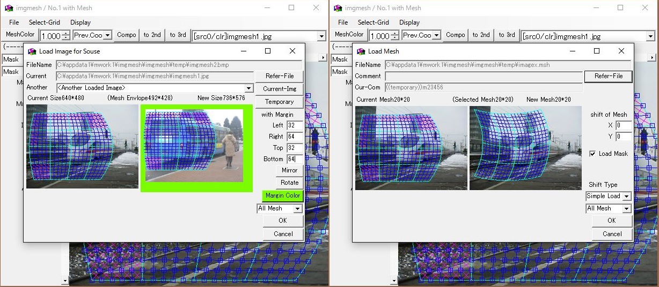Expand the Another Loaded Image dropdown
Image resolution: width=659 pixels, height=287 pixels.
(x=248, y=88)
